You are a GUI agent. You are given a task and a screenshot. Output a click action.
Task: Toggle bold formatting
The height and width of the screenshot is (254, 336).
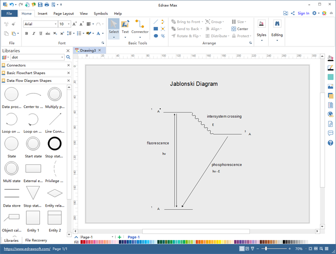[26, 34]
